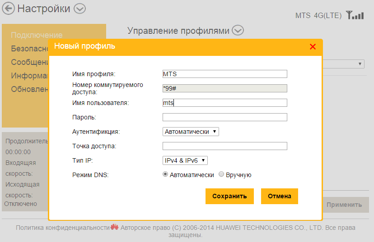Click into the Пароль field

(x=224, y=117)
